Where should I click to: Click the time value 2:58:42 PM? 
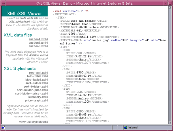pyautogui.click(x=83, y=76)
